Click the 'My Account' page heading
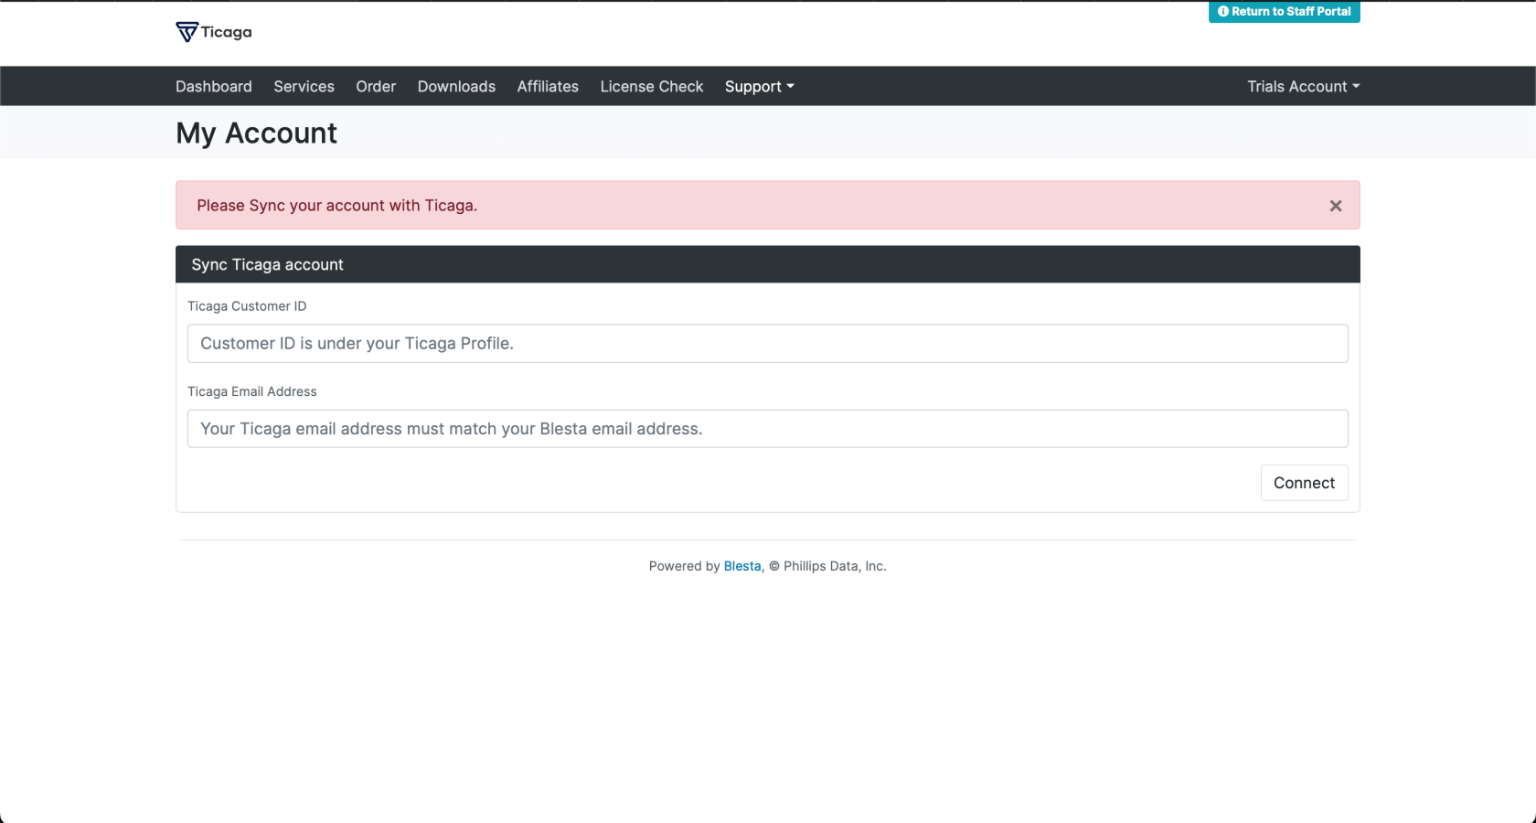The width and height of the screenshot is (1536, 823). click(x=256, y=134)
